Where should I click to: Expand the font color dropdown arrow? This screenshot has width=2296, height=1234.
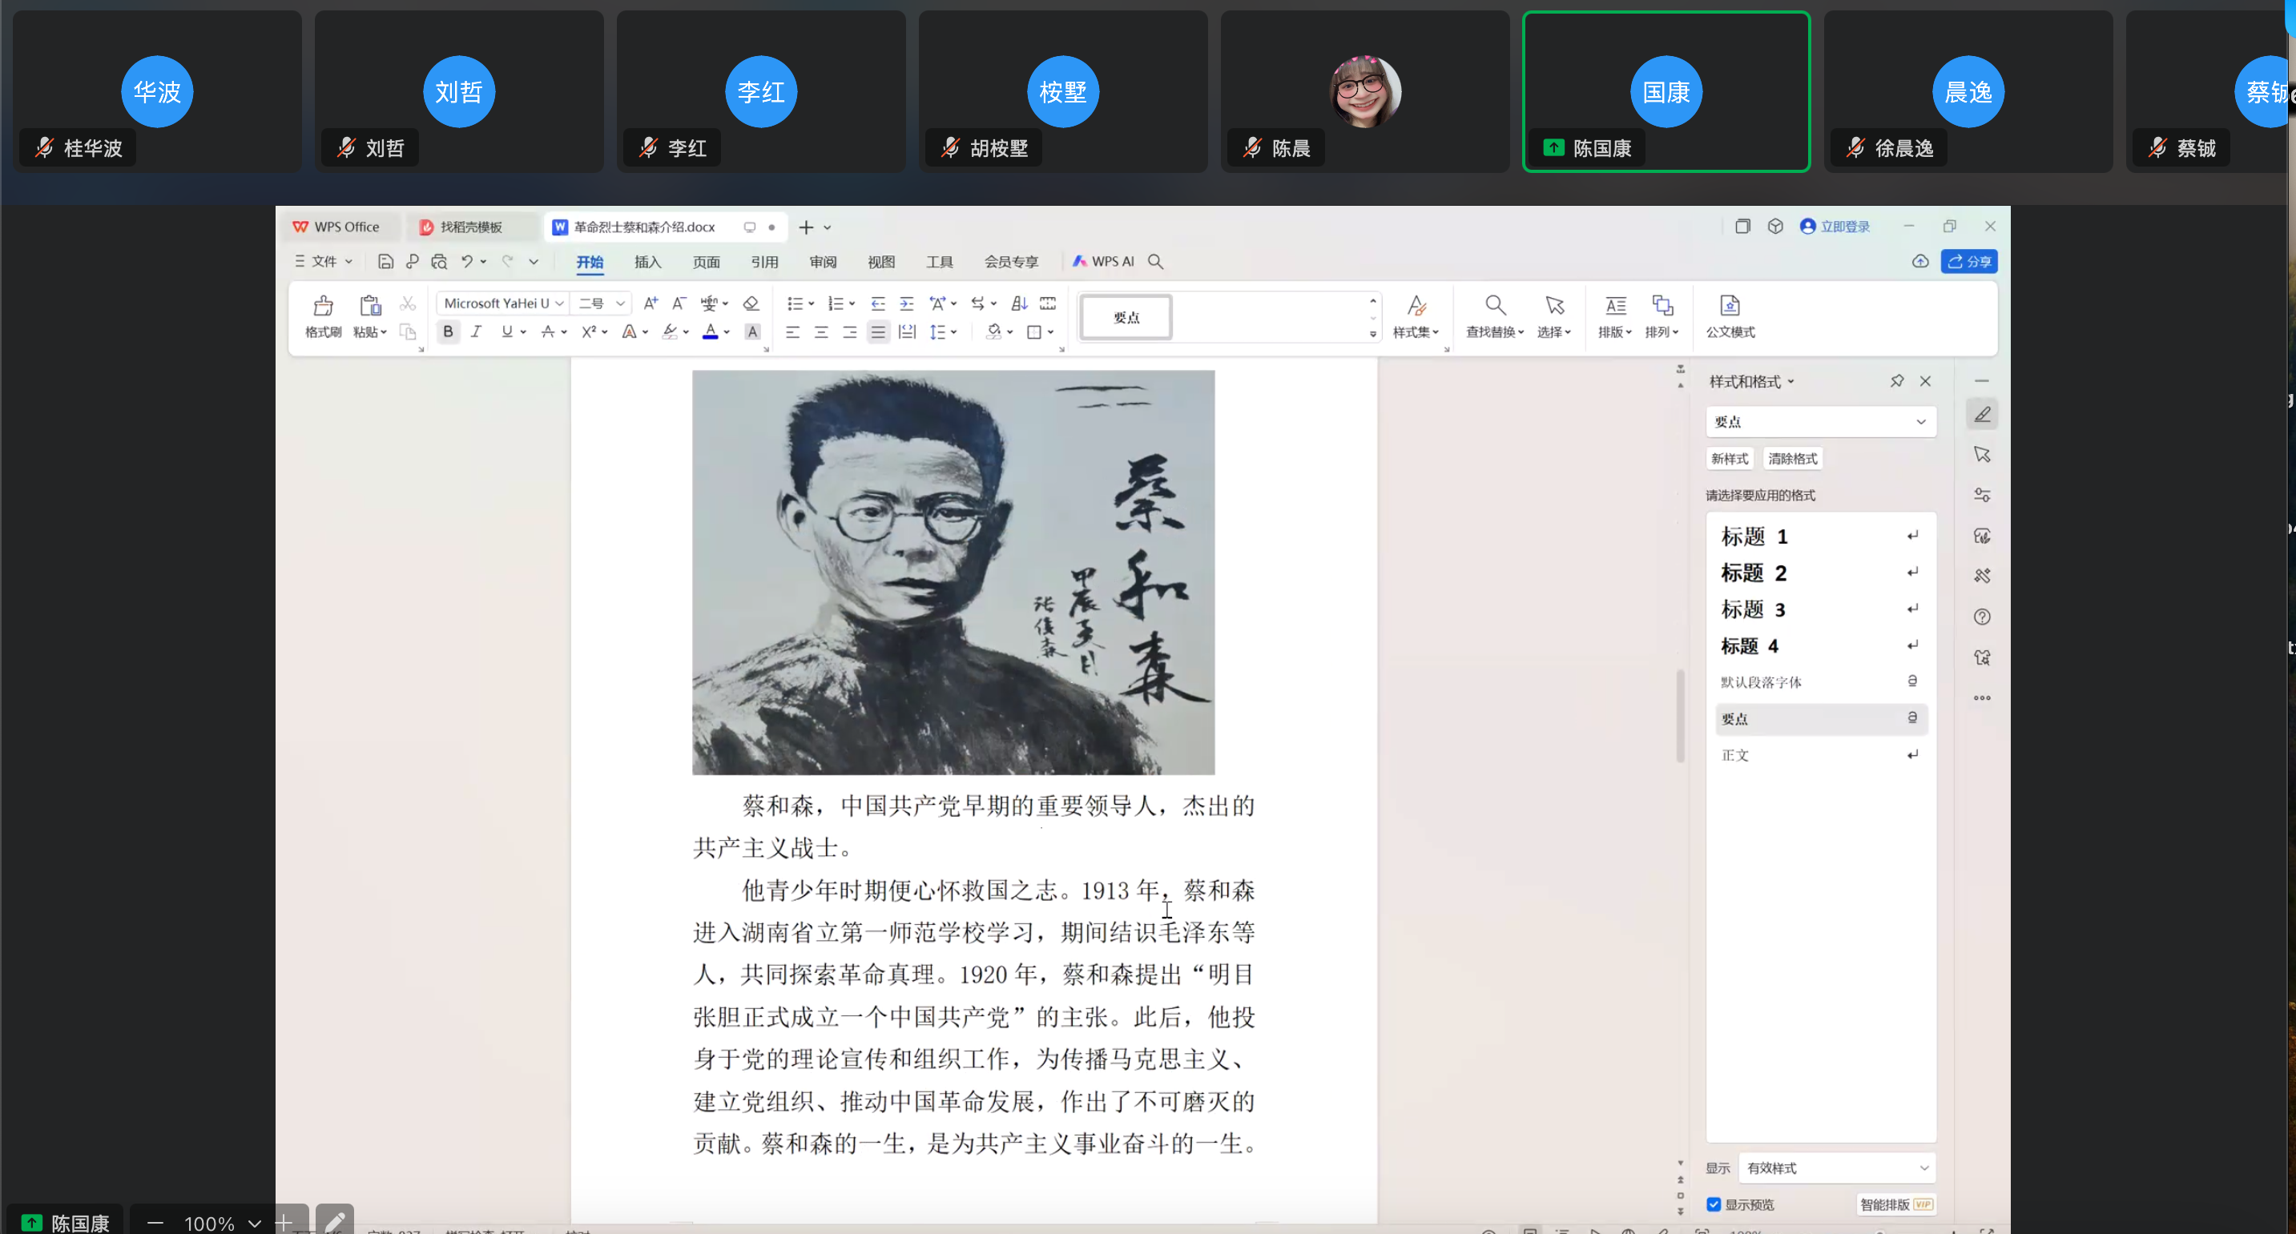[x=727, y=332]
